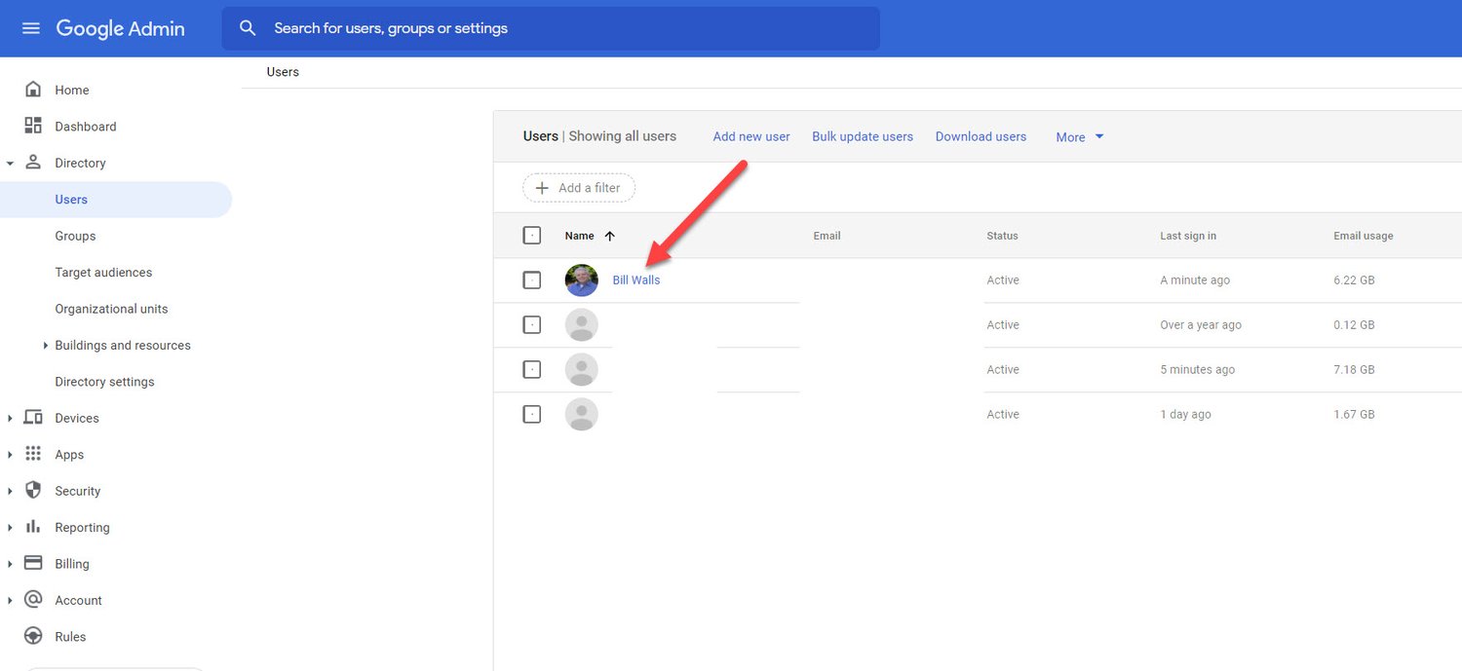
Task: Click the Reporting bar chart icon
Action: (x=33, y=527)
